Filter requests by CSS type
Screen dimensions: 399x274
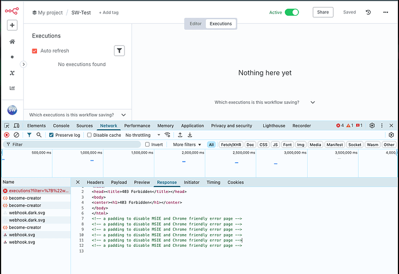pyautogui.click(x=263, y=144)
